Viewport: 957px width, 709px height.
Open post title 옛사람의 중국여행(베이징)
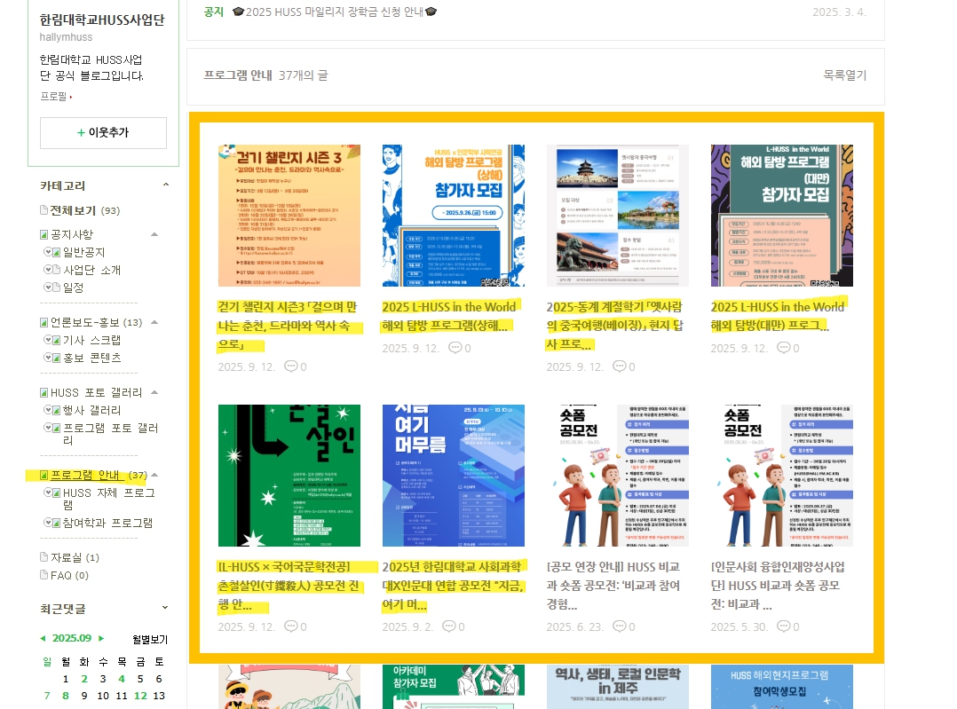614,325
